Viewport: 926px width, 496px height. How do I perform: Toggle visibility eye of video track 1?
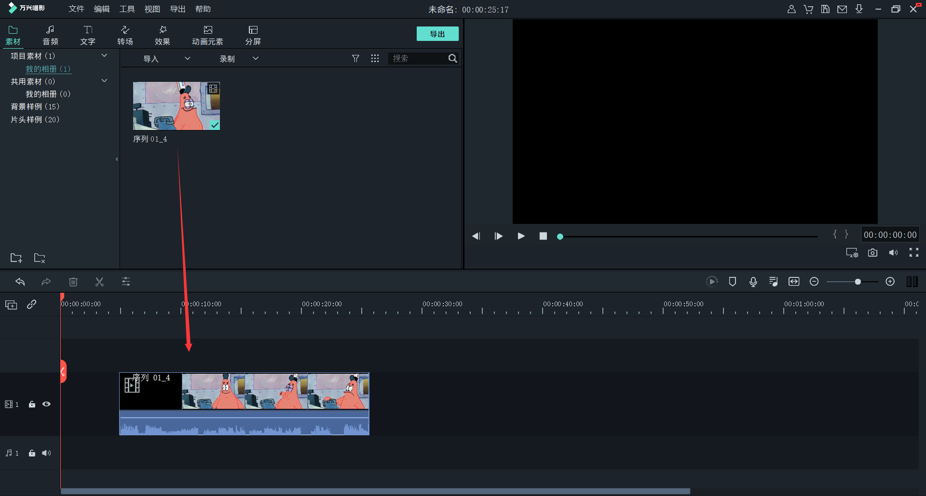(46, 404)
